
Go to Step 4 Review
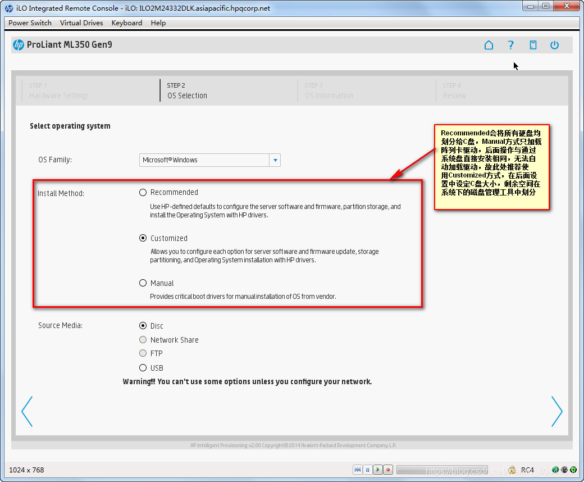(x=454, y=90)
